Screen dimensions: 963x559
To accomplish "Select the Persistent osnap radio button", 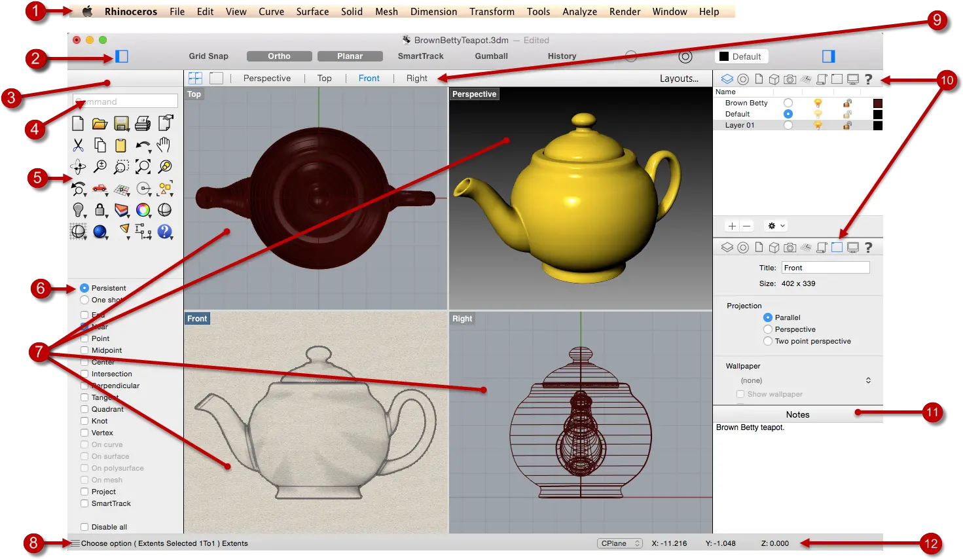I will click(x=84, y=288).
